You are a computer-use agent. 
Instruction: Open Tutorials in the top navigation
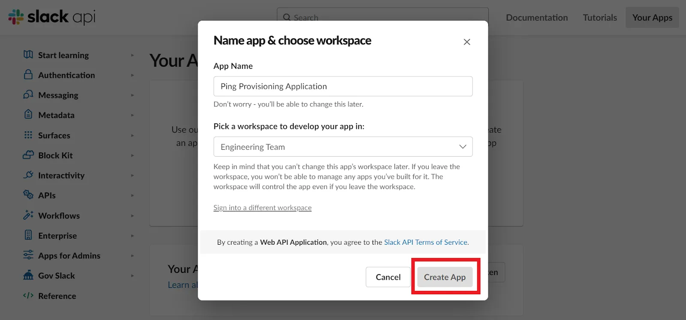click(600, 18)
